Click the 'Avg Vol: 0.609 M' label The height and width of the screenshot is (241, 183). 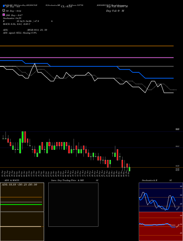117,7
